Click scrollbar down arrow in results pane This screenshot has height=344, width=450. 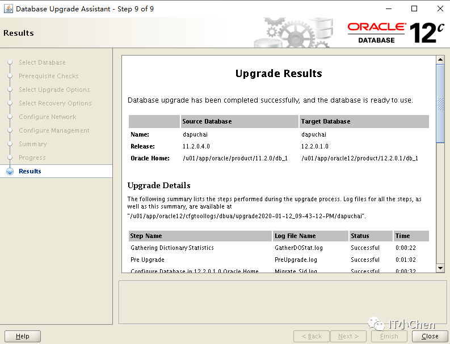pos(440,268)
